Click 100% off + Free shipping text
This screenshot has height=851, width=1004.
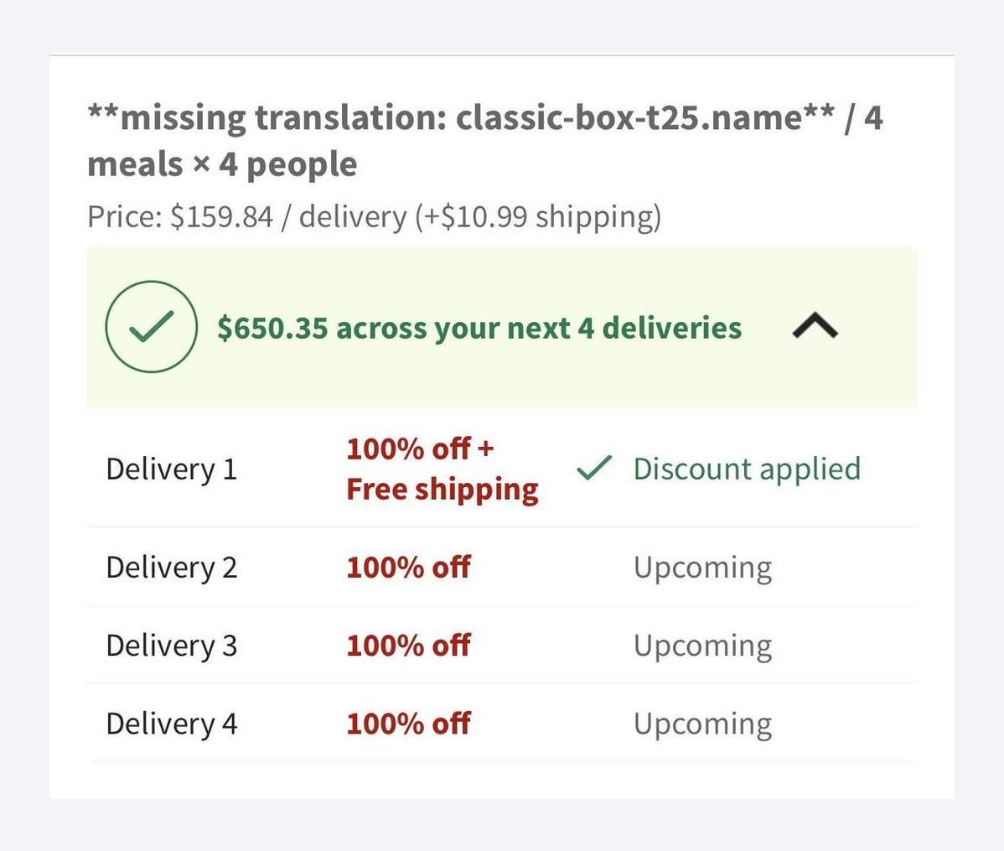[442, 469]
